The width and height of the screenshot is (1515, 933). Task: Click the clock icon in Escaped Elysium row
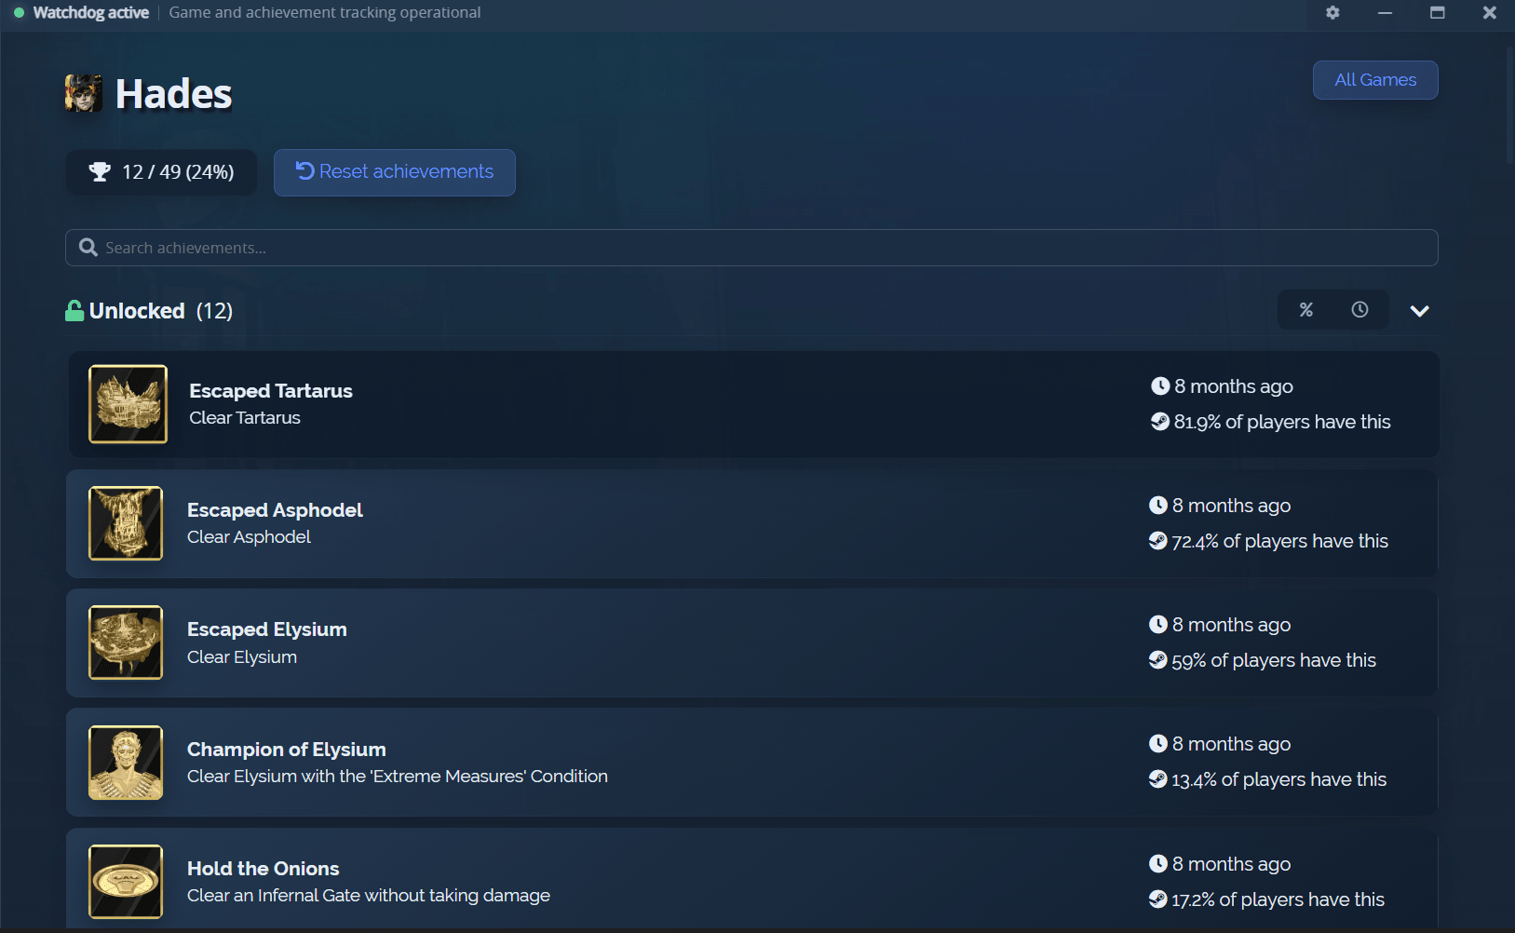[x=1158, y=625]
